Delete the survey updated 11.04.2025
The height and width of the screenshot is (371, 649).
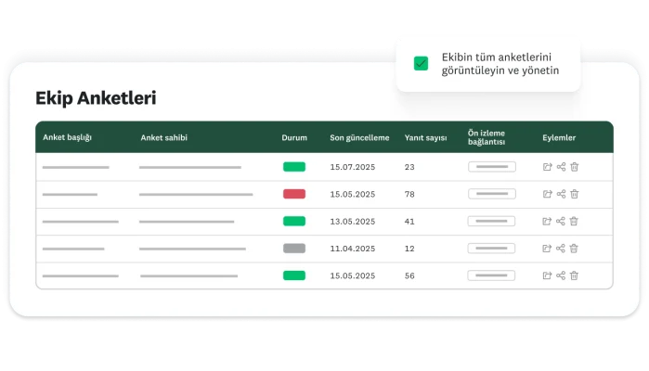(x=574, y=249)
